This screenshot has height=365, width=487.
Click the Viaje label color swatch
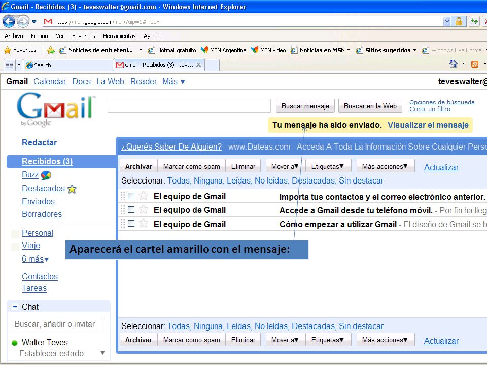tap(15, 247)
